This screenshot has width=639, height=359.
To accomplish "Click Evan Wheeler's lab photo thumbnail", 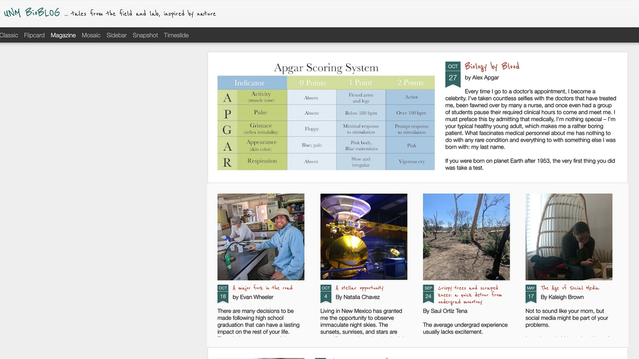I will (x=261, y=237).
